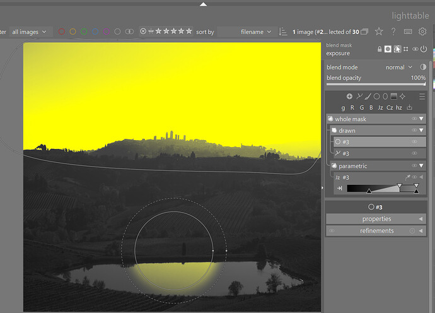Screen dimensions: 435x313
Task: Select the circle #3 mask row
Action: tap(380, 141)
